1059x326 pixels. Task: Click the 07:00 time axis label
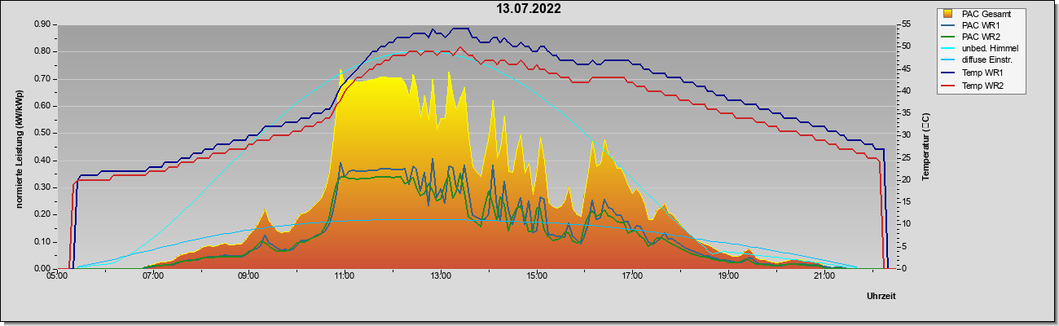[152, 276]
